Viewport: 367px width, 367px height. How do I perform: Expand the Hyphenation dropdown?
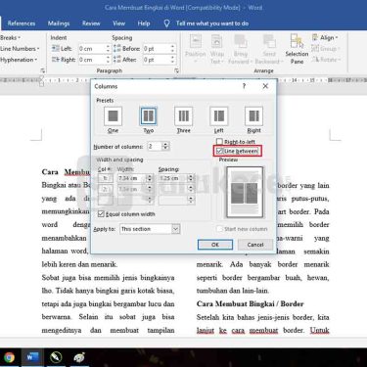click(x=19, y=60)
